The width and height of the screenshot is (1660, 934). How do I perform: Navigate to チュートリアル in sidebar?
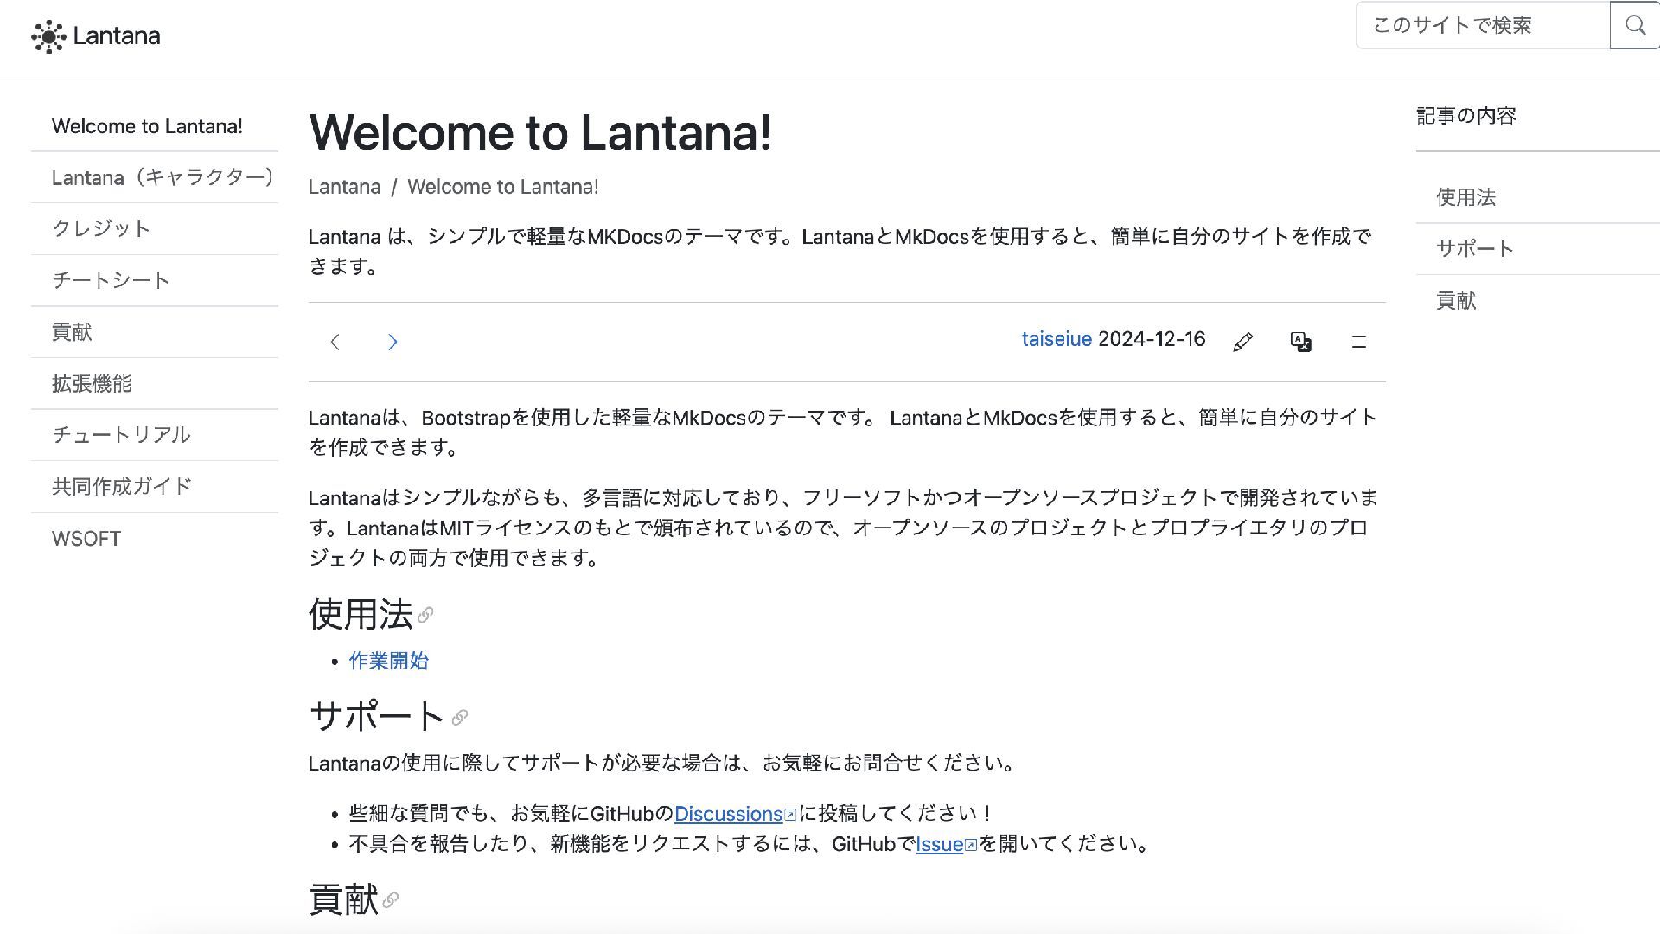tap(121, 434)
